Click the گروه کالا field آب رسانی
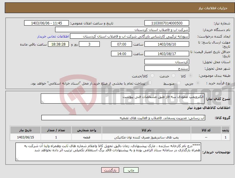Screen dimensions: 235x178 point(123,118)
